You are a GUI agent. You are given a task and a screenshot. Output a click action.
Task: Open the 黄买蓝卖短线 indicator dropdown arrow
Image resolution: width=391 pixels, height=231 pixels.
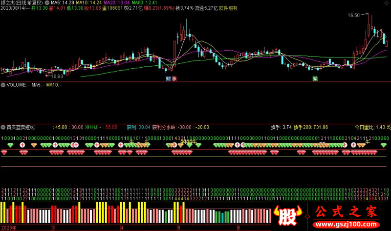click(3, 127)
